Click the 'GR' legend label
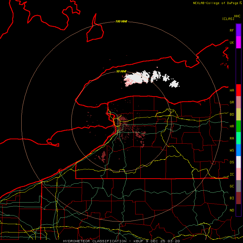 click(x=232, y=102)
